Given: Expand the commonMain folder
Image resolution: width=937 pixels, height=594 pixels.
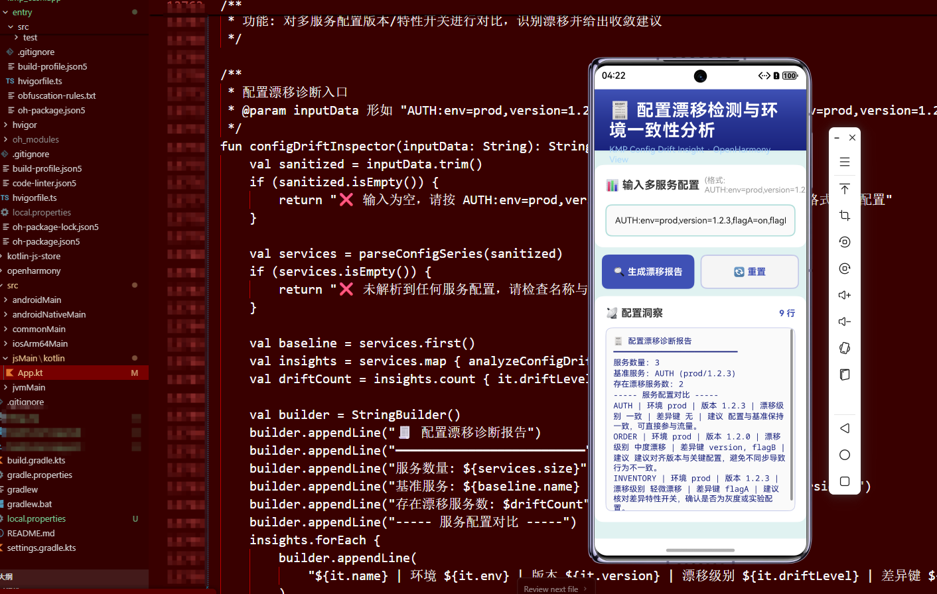Looking at the screenshot, I should click(5, 329).
